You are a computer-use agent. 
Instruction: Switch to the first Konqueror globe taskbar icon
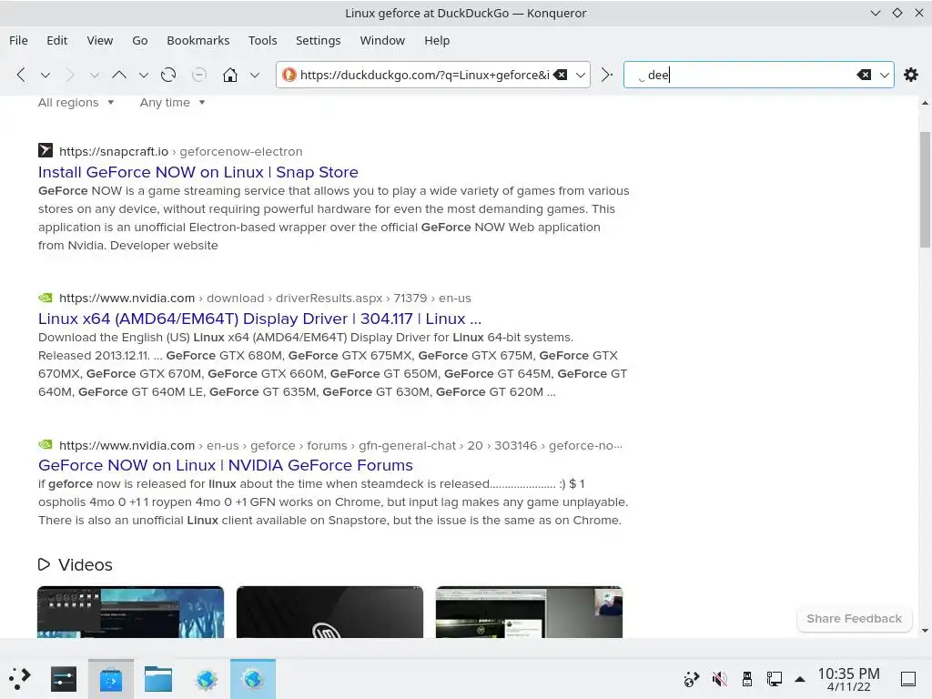point(206,679)
